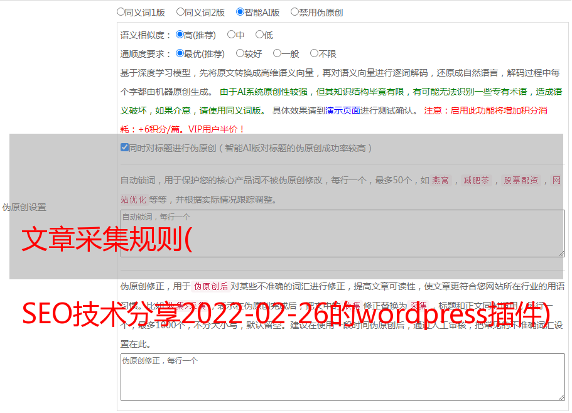Choose the 智能AI版 radio option
The height and width of the screenshot is (413, 572).
tap(240, 12)
